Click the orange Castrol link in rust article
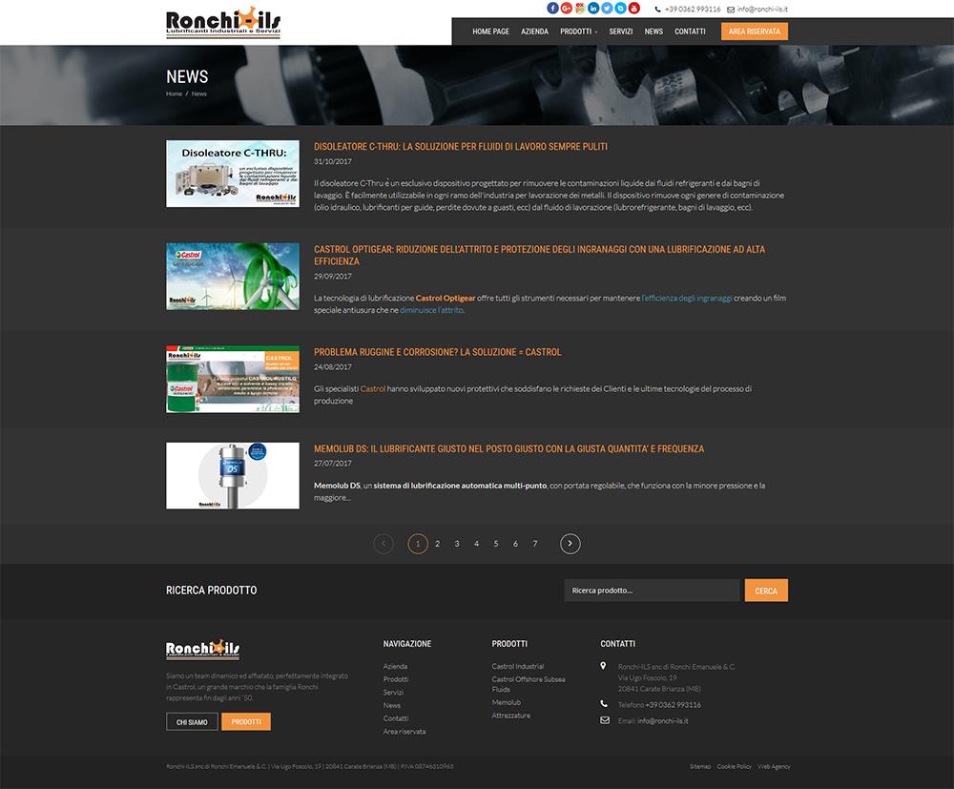 pos(373,388)
